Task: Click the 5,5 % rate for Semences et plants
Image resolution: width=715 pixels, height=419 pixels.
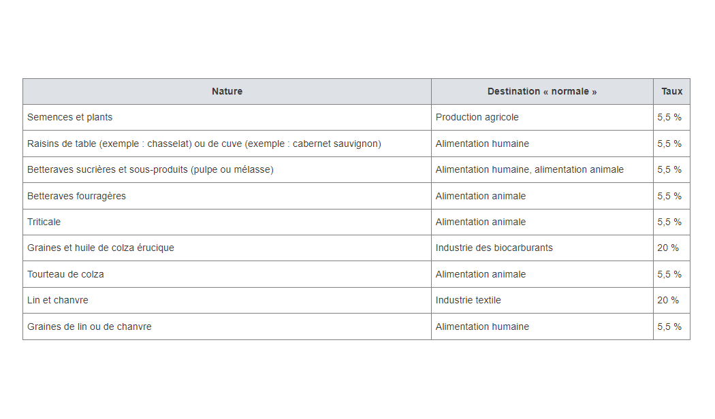Action: [669, 117]
